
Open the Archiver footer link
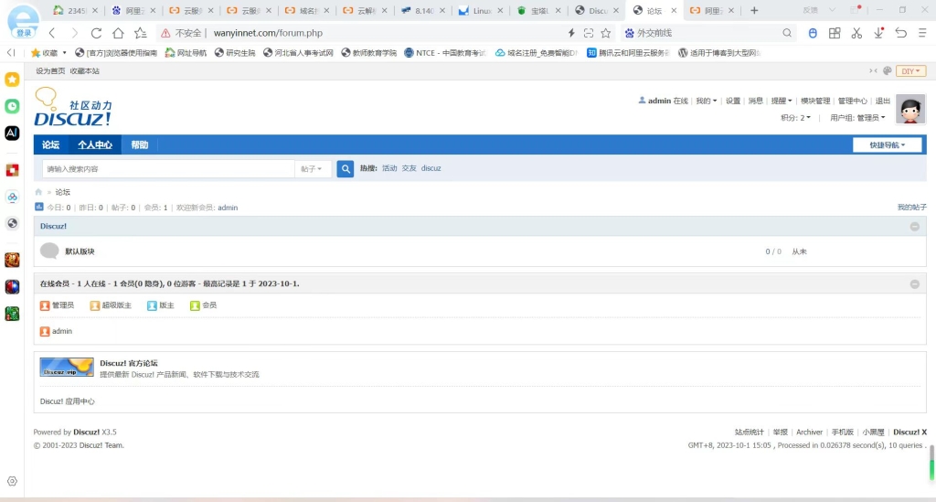pyautogui.click(x=810, y=433)
